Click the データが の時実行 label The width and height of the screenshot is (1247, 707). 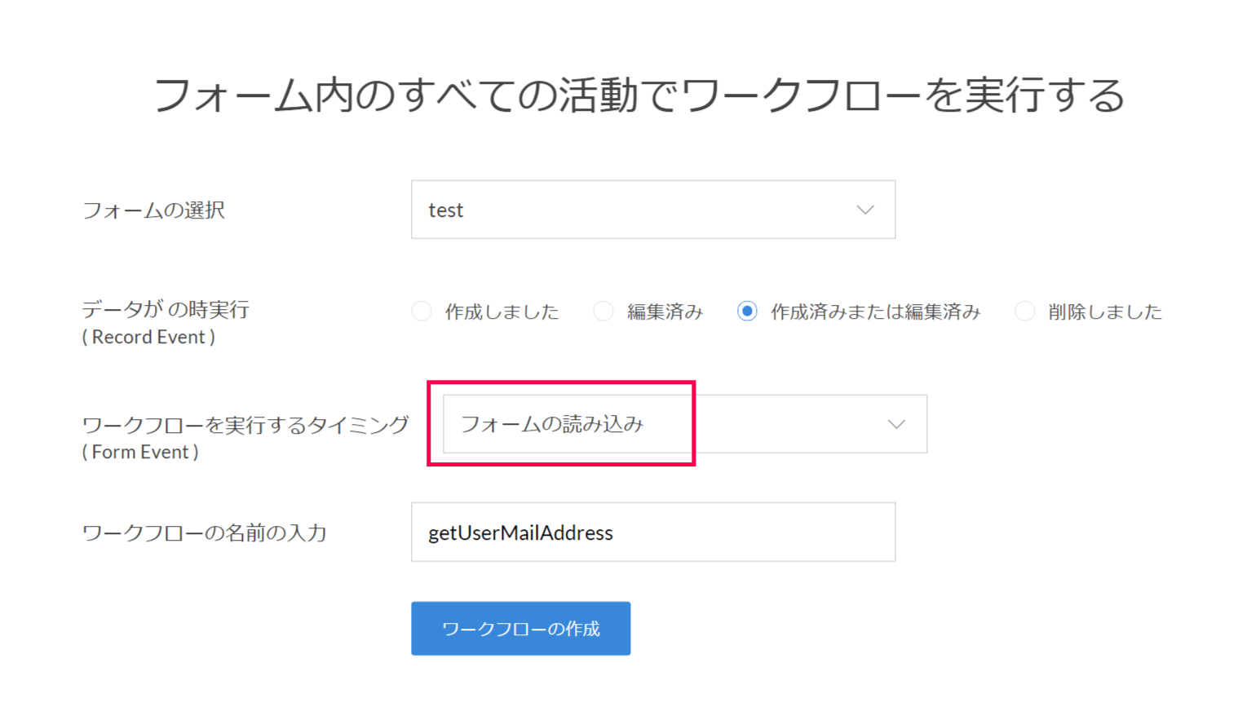point(166,310)
